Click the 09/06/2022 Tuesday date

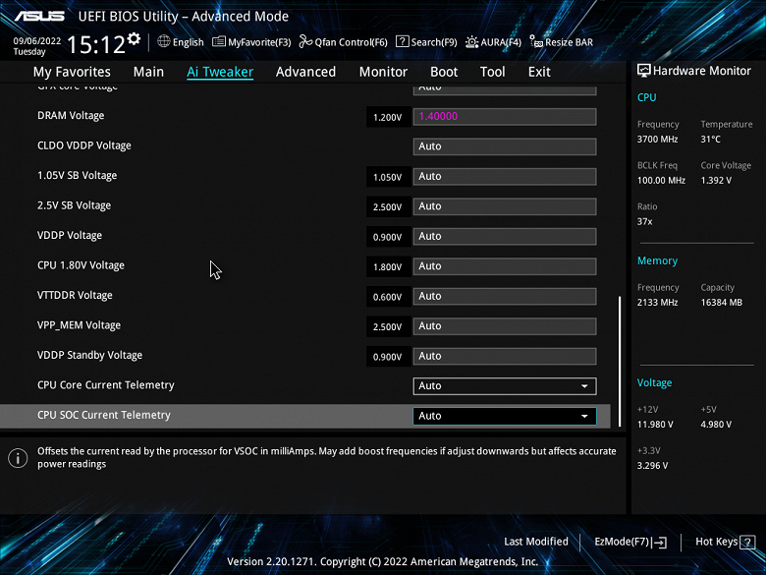click(x=36, y=46)
